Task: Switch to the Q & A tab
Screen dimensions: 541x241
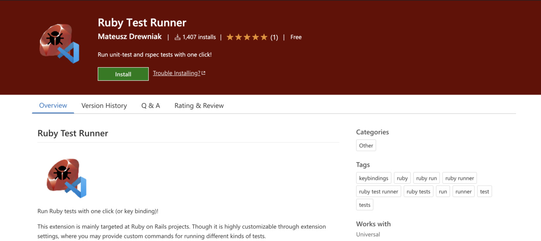Action: [x=151, y=106]
